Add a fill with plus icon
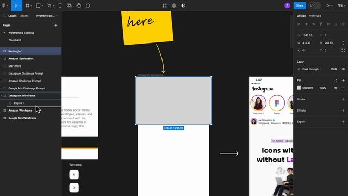This screenshot has width=348, height=196. (x=343, y=81)
